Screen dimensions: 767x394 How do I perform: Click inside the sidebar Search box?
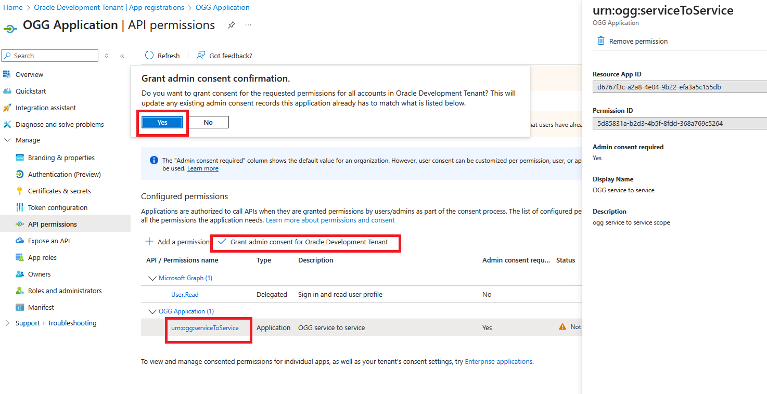[49, 55]
